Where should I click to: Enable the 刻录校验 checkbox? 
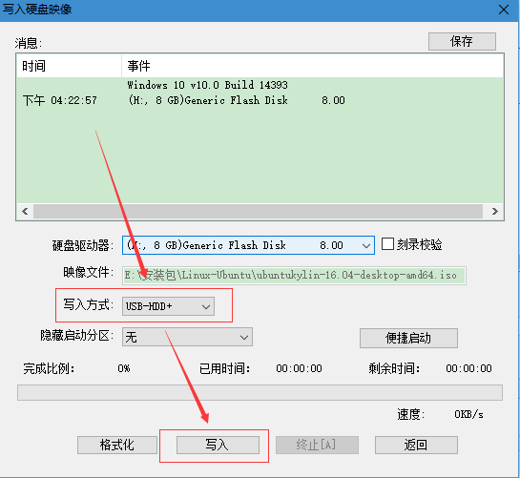coord(387,244)
